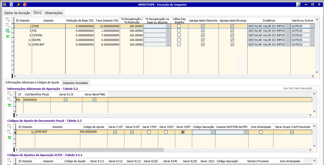Open Isento ou Outros dropdown for ICMS row
Viewport: 324px width, 165px height.
(312, 26)
